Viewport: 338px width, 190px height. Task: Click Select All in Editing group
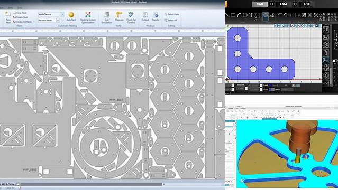[x=171, y=20]
